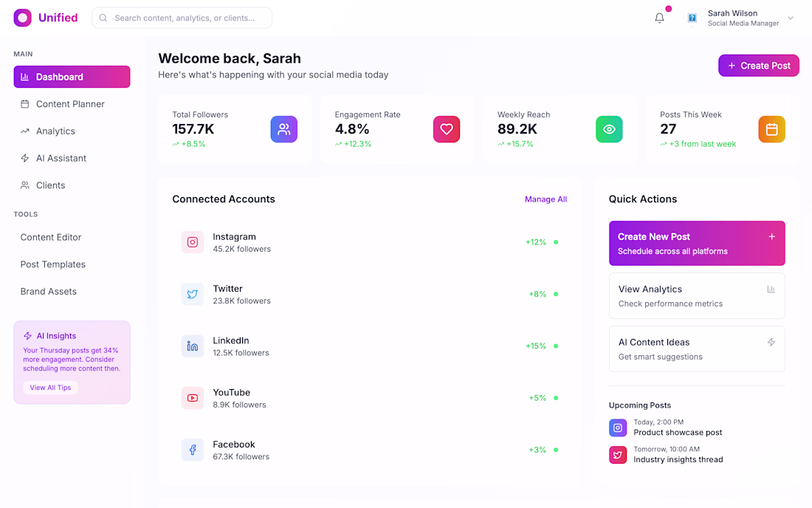Click the bar chart icon on View Analytics
Screen dimensions: 812x508
[x=771, y=289]
